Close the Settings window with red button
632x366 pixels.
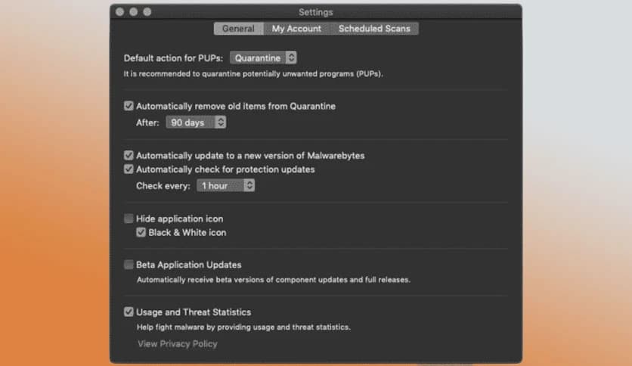(x=120, y=12)
